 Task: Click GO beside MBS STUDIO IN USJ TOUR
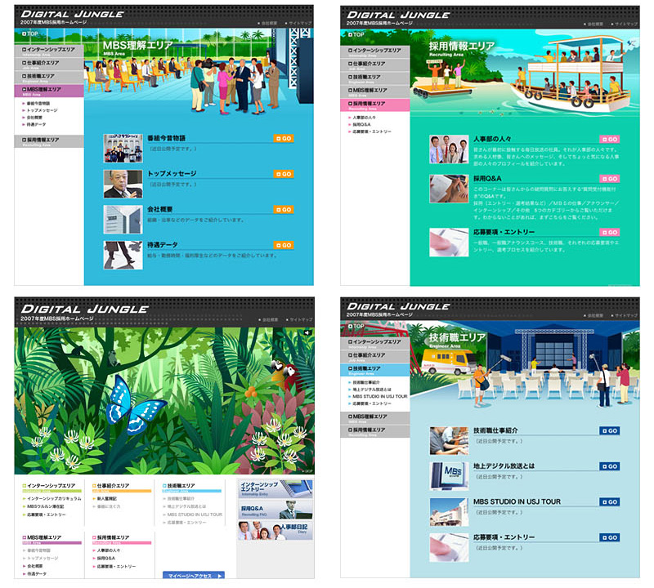click(609, 502)
